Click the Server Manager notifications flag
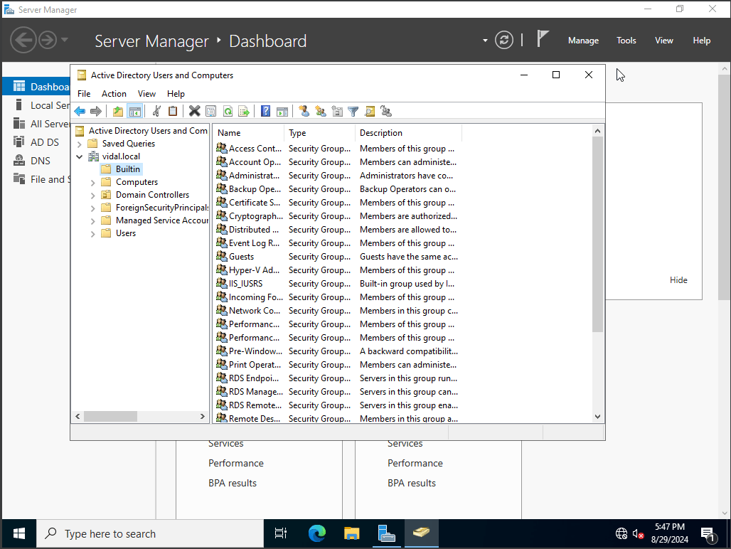 542,38
